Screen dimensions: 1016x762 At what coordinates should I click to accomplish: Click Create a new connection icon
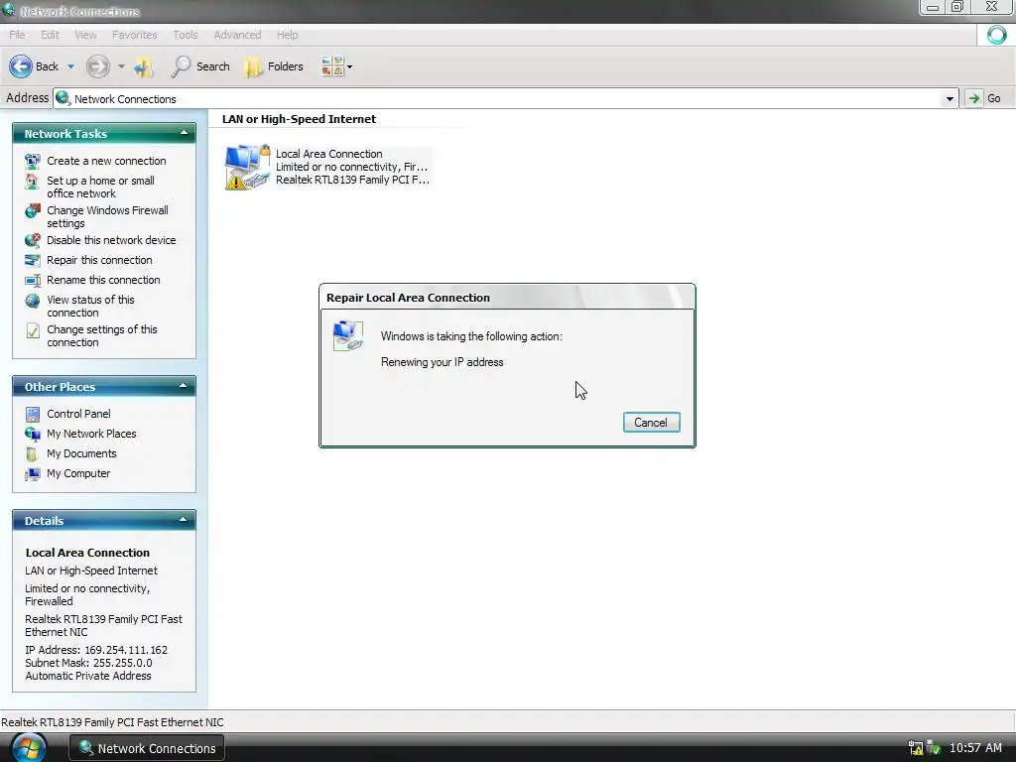pos(33,161)
